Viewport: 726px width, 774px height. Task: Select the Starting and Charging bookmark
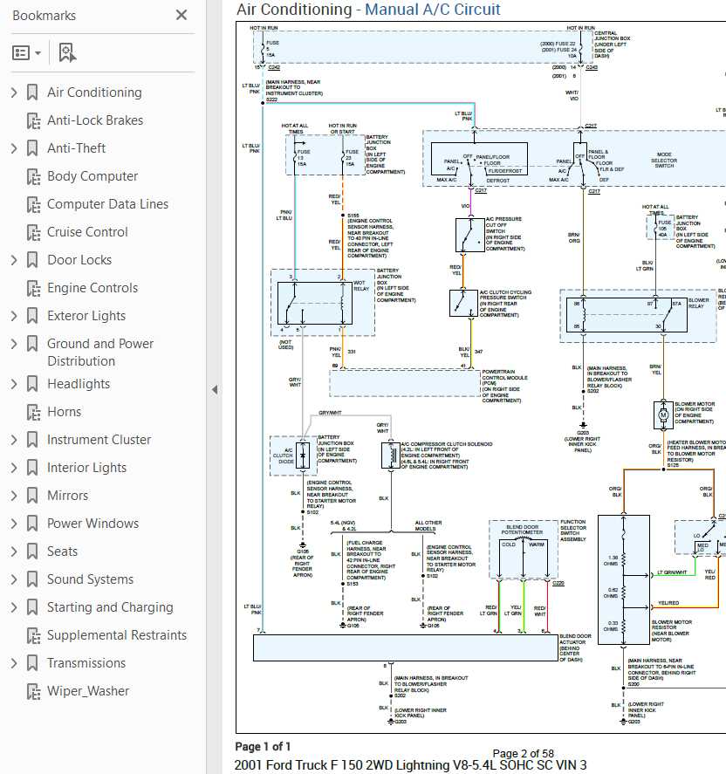click(110, 607)
